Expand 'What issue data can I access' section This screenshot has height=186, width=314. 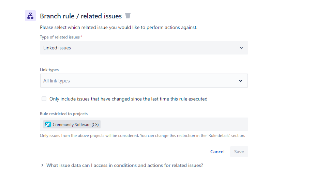tap(124, 166)
